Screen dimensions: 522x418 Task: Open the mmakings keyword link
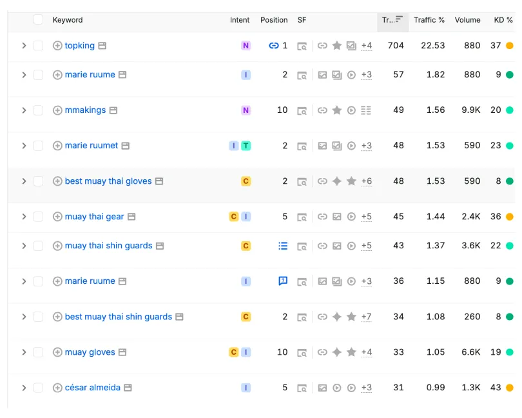pos(85,110)
